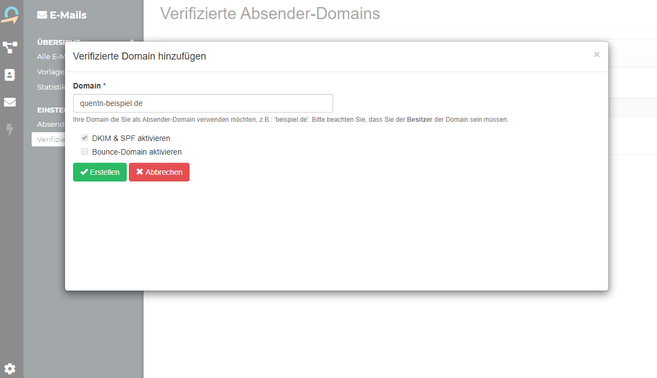Close the dialog with the X icon
657x378 pixels.
pos(597,55)
